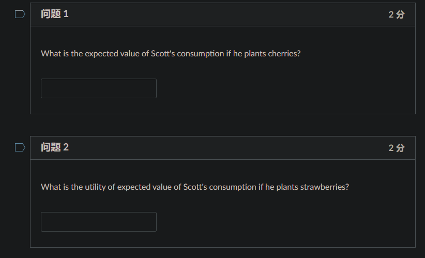Select the 问题 1 heading
The height and width of the screenshot is (258, 425).
(55, 14)
